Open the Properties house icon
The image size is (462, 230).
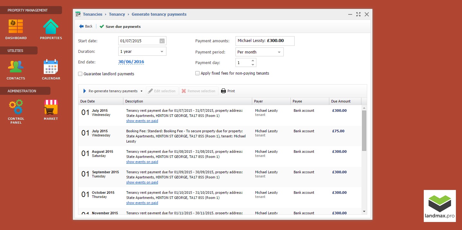coord(51,27)
